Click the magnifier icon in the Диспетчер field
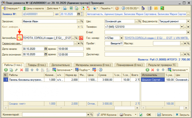This screenshot has width=192, height=118. 188,54
